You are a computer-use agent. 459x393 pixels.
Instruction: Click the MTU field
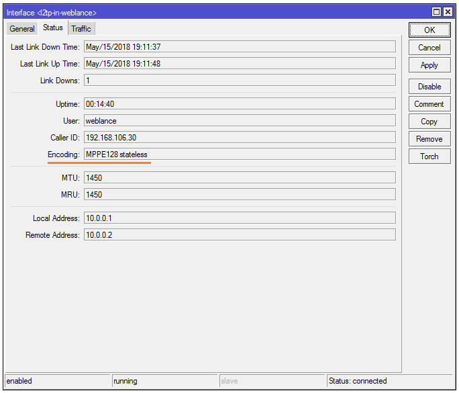pyautogui.click(x=240, y=177)
